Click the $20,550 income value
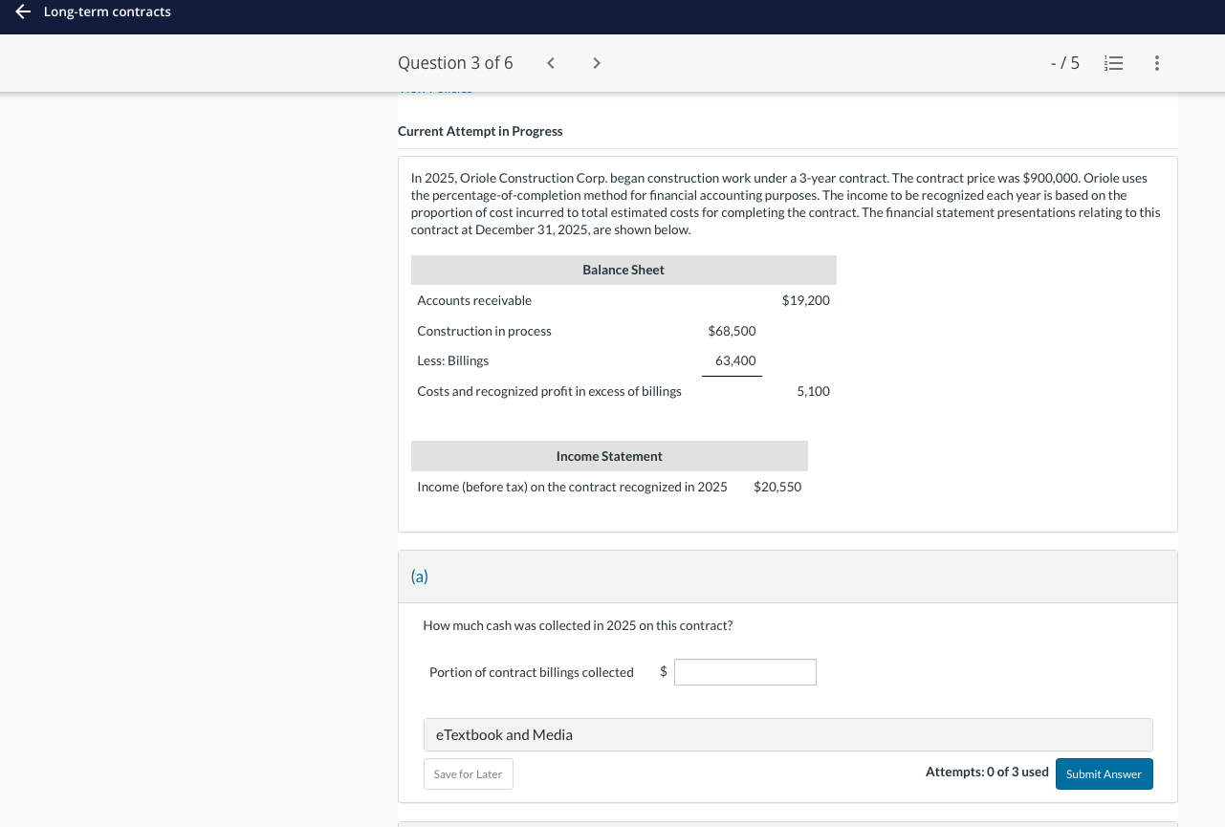This screenshot has height=827, width=1225. 777,487
